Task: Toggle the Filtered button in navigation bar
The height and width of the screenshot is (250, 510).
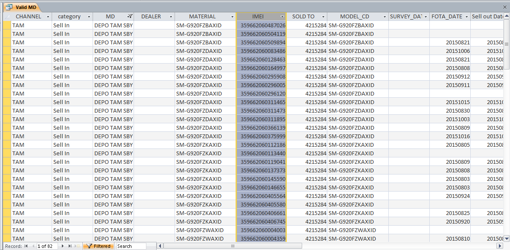Action: point(99,246)
